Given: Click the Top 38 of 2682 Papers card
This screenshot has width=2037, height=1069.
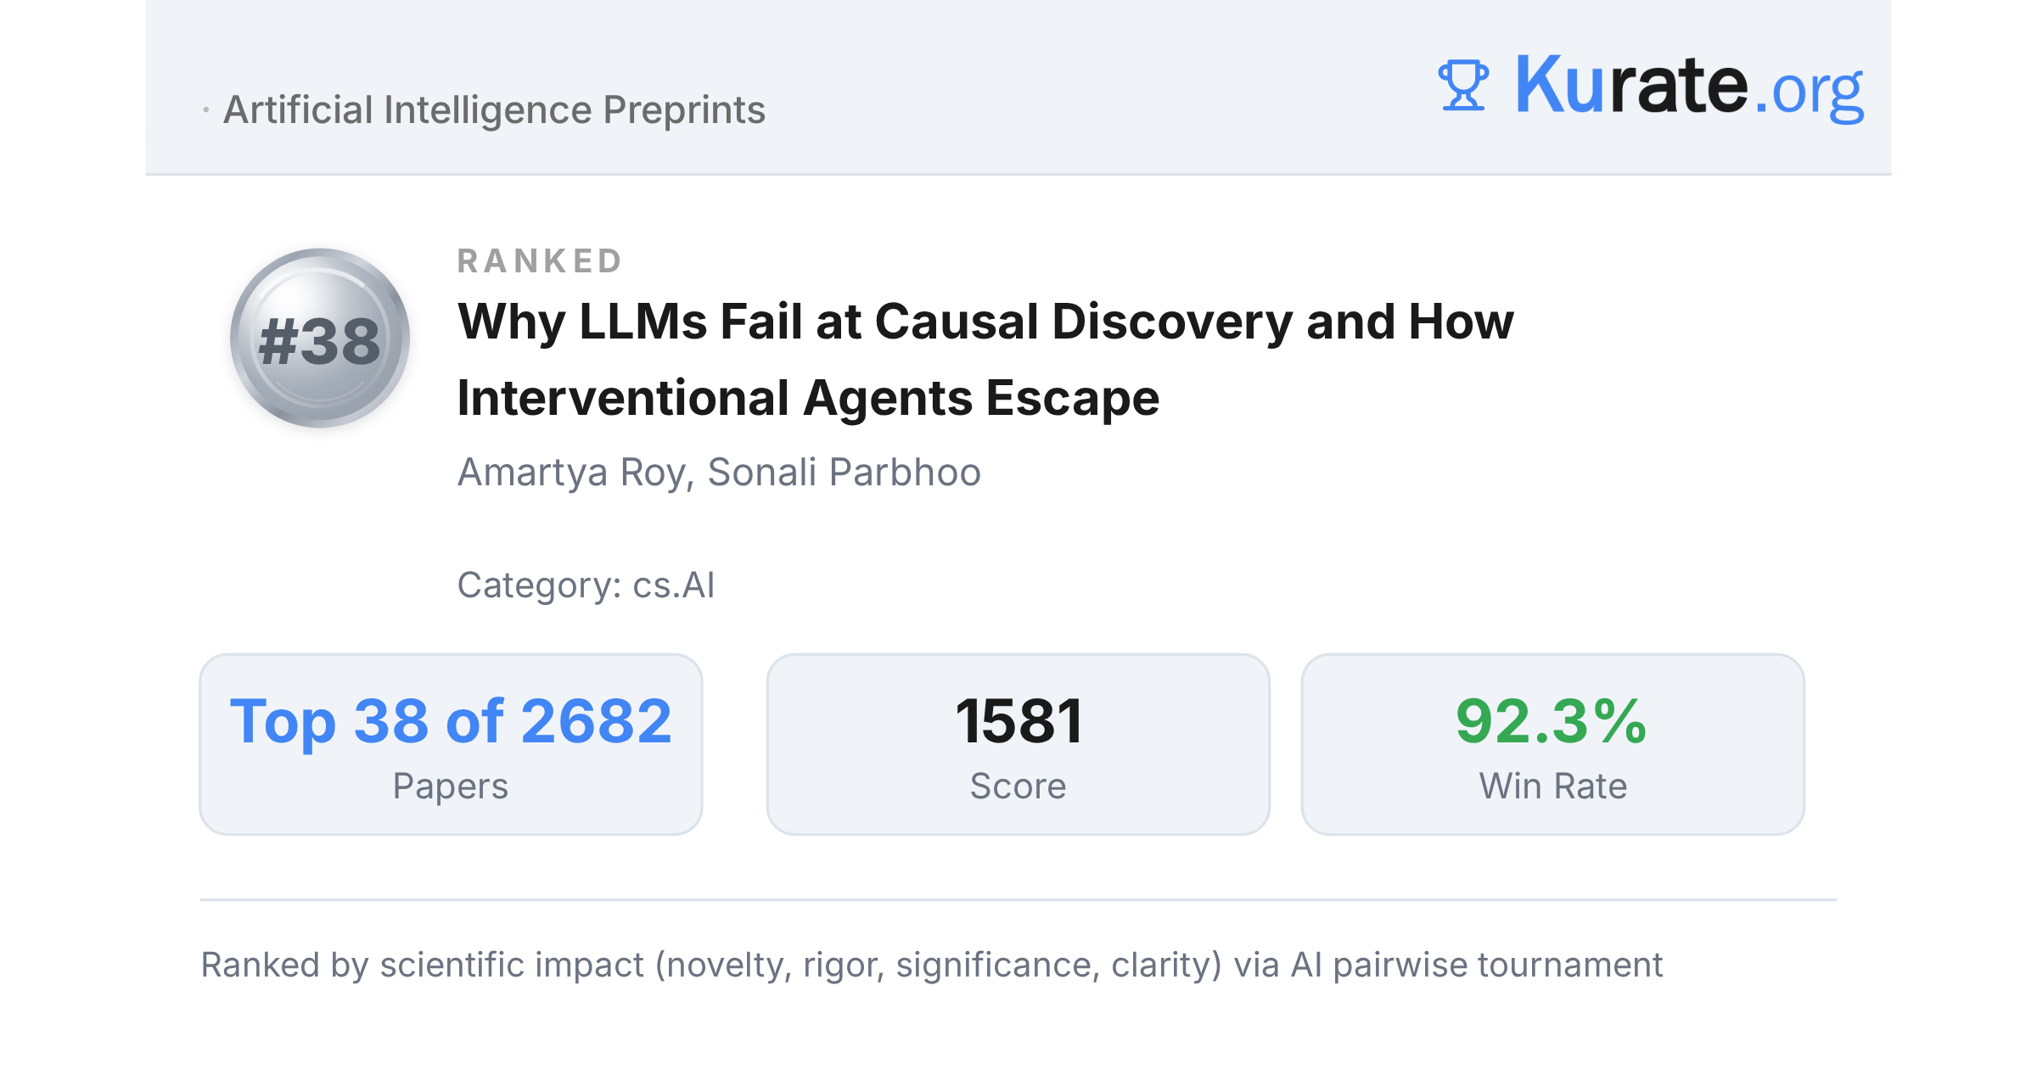Looking at the screenshot, I should tap(451, 744).
